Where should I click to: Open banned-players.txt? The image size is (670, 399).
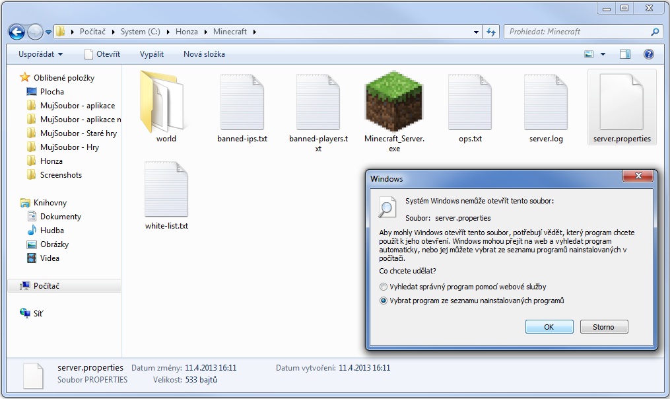coord(318,102)
